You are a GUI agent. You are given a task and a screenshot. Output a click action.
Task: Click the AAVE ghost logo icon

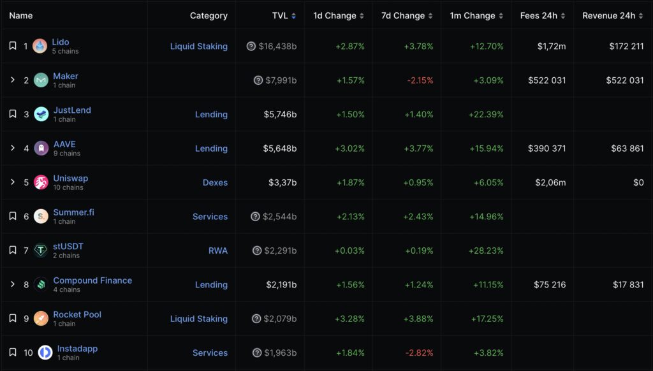(41, 149)
